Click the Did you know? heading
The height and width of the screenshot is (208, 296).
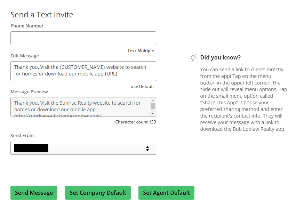[x=221, y=57]
